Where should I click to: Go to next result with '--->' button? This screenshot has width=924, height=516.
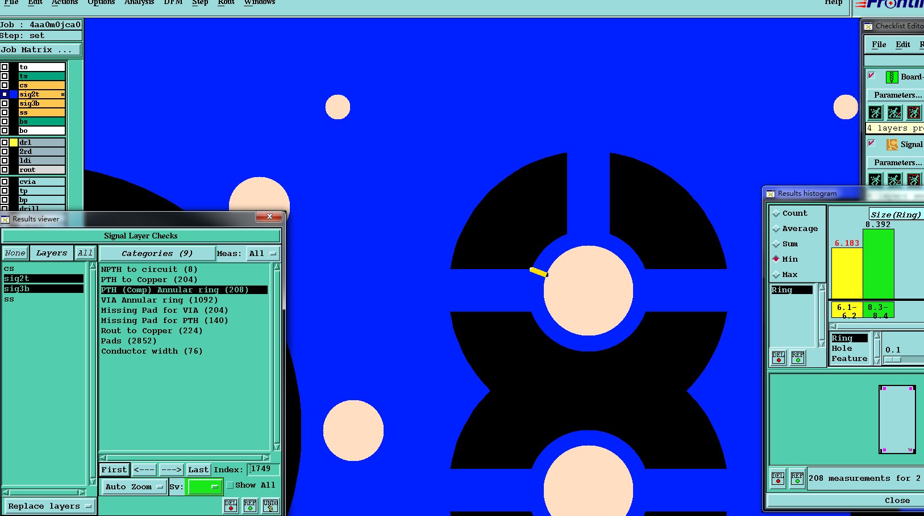[171, 470]
